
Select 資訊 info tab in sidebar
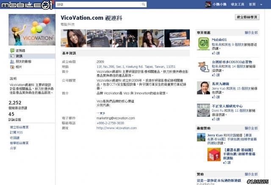coord(19,56)
